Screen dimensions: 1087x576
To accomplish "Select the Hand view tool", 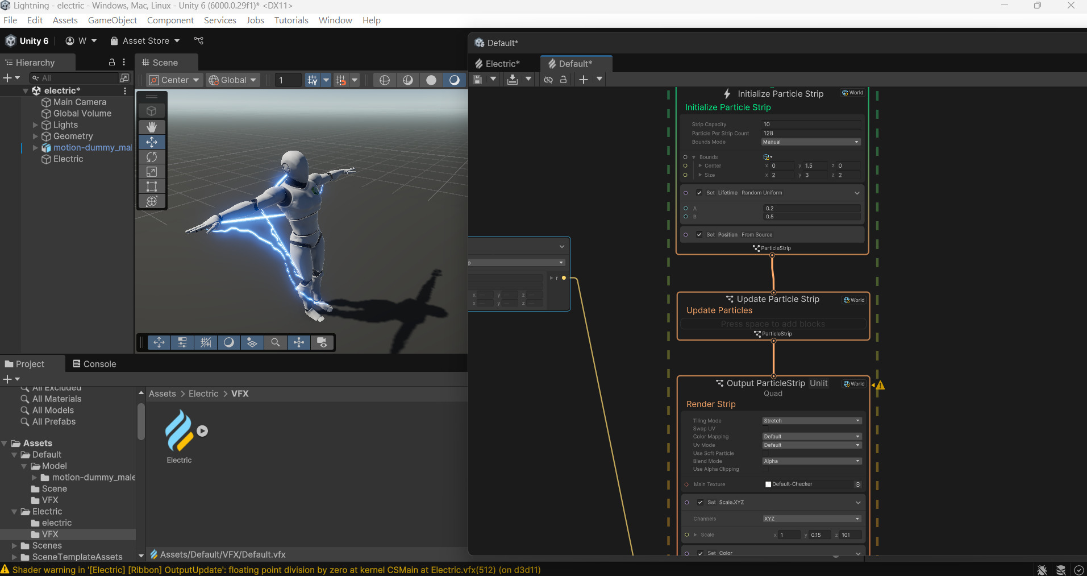I will point(152,127).
